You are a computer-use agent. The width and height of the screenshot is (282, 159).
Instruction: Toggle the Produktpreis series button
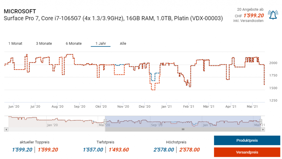(x=247, y=140)
